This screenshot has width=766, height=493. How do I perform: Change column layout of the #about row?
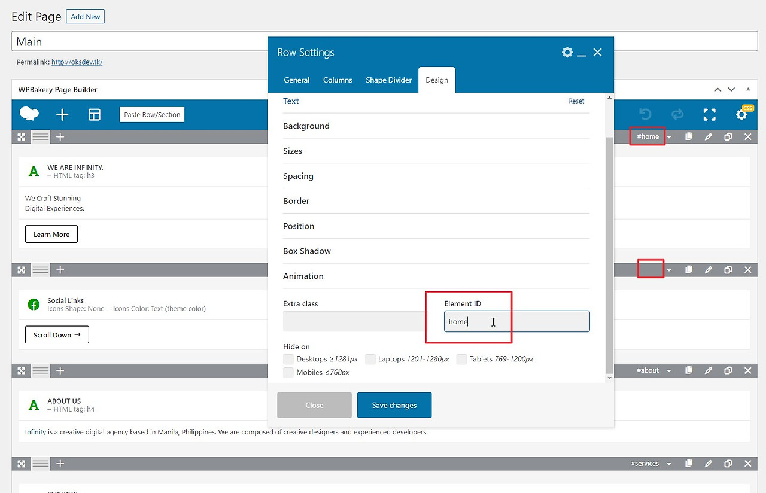[41, 370]
